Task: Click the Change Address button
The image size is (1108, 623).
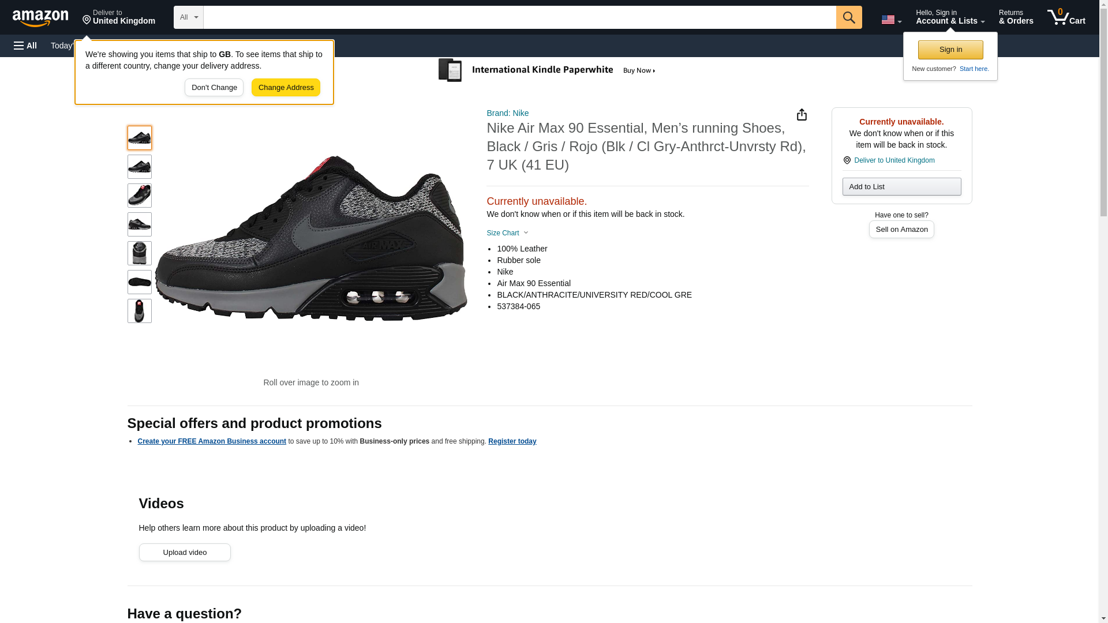Action: pos(286,88)
